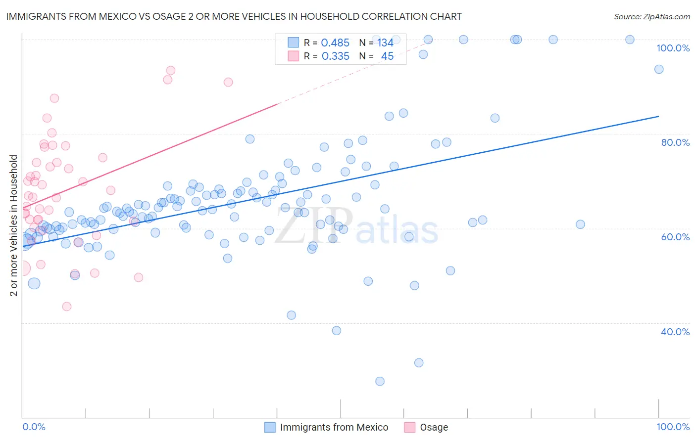This screenshot has width=696, height=441.
Task: Click the 60.0% y-axis label
Action: coord(676,237)
